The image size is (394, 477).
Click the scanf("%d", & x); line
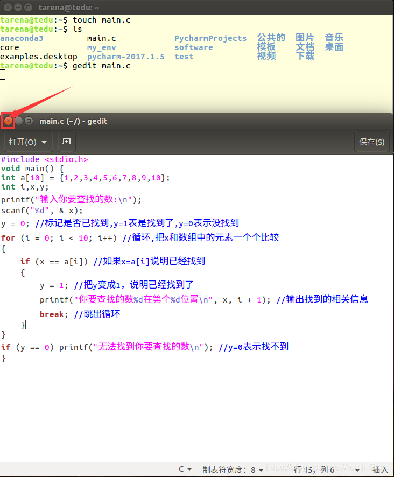click(41, 211)
